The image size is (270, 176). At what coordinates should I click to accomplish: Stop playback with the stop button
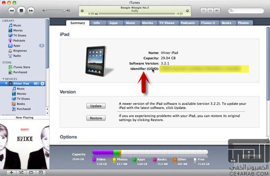[x=21, y=11]
